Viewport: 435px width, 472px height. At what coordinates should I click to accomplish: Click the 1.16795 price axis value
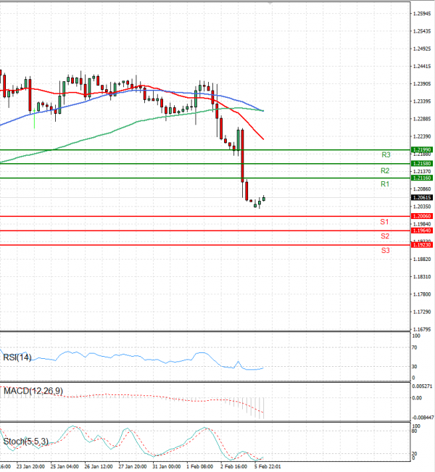(x=422, y=329)
